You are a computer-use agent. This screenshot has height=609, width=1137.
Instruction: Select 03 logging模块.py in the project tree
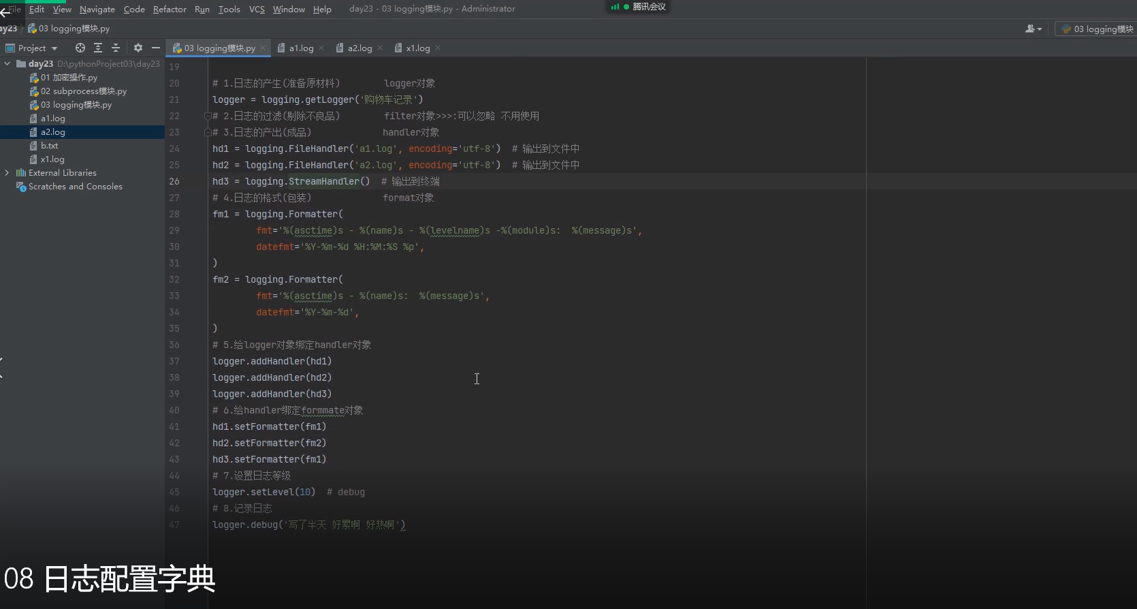coord(76,105)
